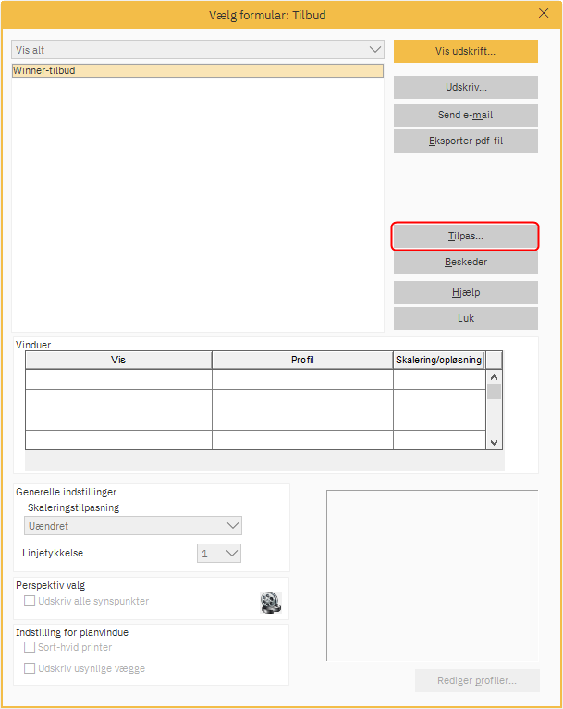Image resolution: width=563 pixels, height=709 pixels.
Task: Send the form via Send e-mail
Action: 466,115
